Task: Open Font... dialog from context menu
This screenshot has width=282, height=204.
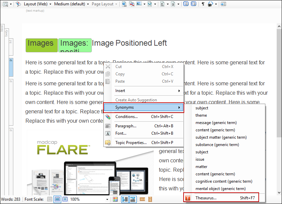Action: 144,133
